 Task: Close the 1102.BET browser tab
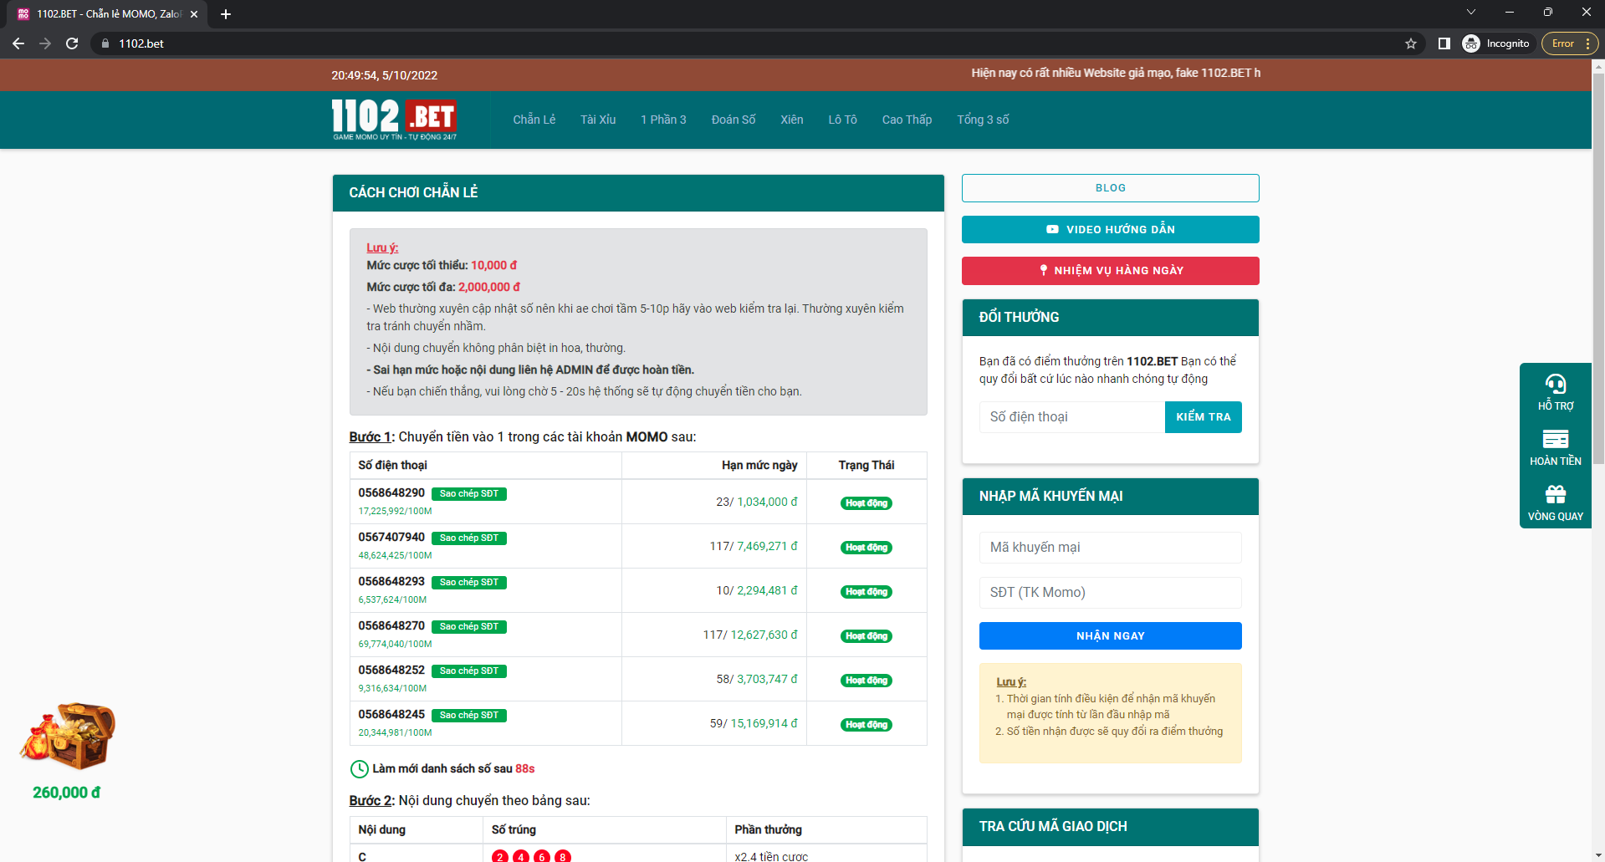194,14
